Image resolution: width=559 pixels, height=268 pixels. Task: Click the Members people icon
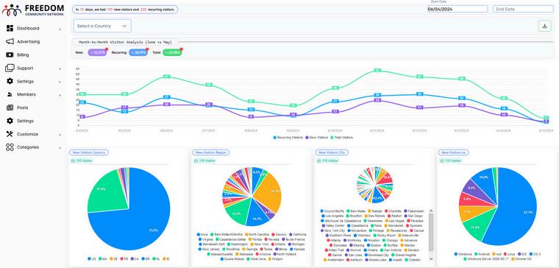pyautogui.click(x=10, y=94)
